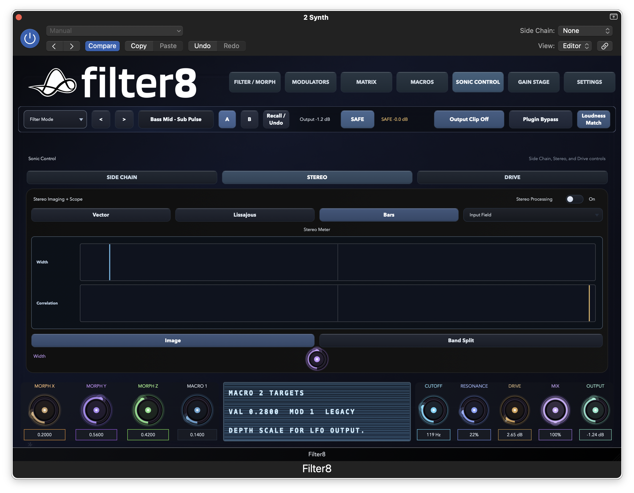The height and width of the screenshot is (493, 634).
Task: Open the Input Field dropdown
Action: pyautogui.click(x=533, y=215)
